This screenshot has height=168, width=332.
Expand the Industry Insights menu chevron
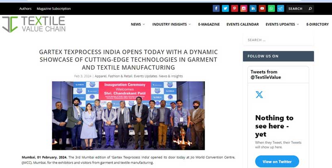pos(190,24)
